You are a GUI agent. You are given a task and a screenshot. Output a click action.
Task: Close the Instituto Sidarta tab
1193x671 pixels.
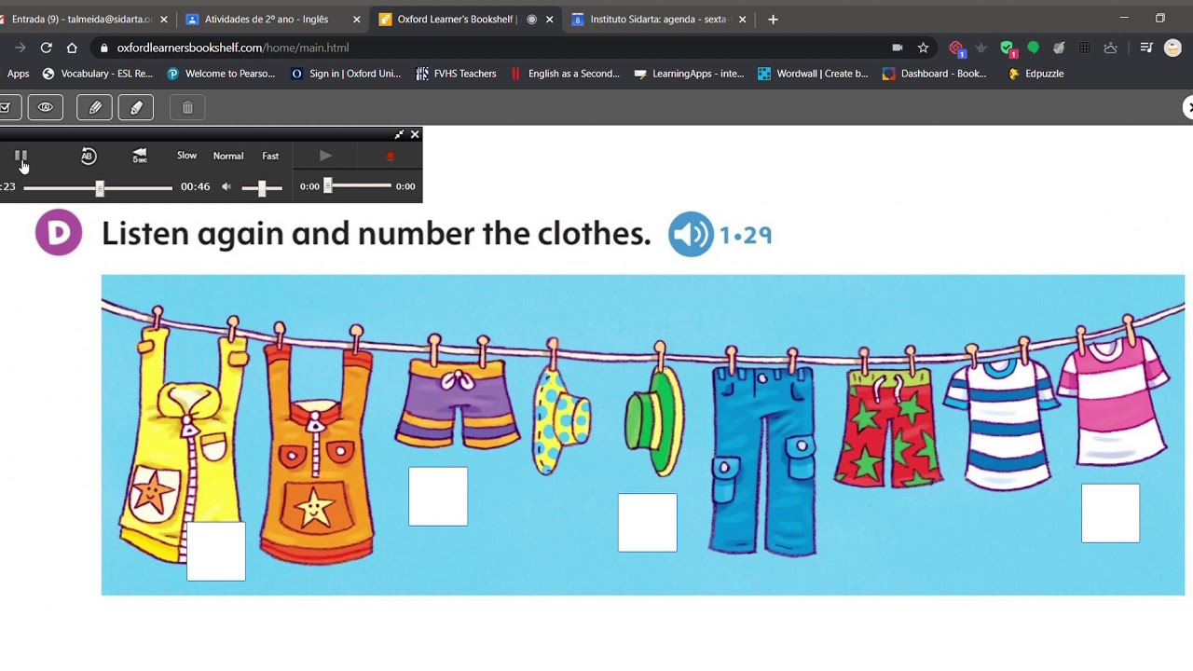pos(742,19)
